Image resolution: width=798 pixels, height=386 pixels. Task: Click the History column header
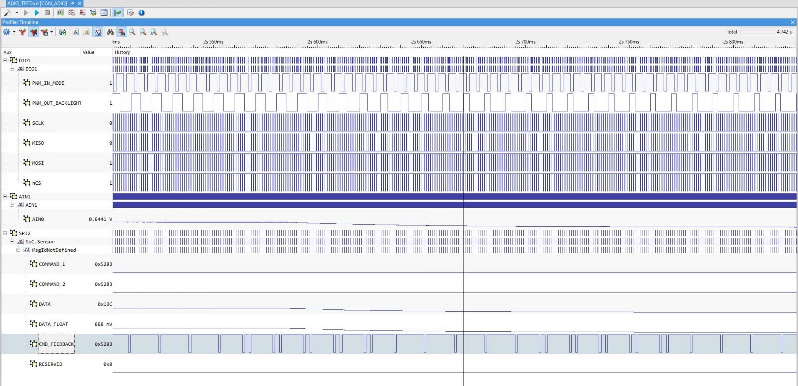point(454,52)
